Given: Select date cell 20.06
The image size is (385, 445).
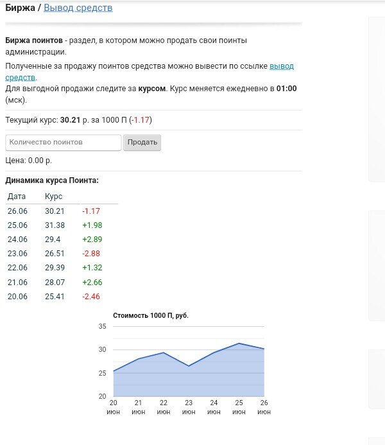Looking at the screenshot, I should tap(17, 297).
